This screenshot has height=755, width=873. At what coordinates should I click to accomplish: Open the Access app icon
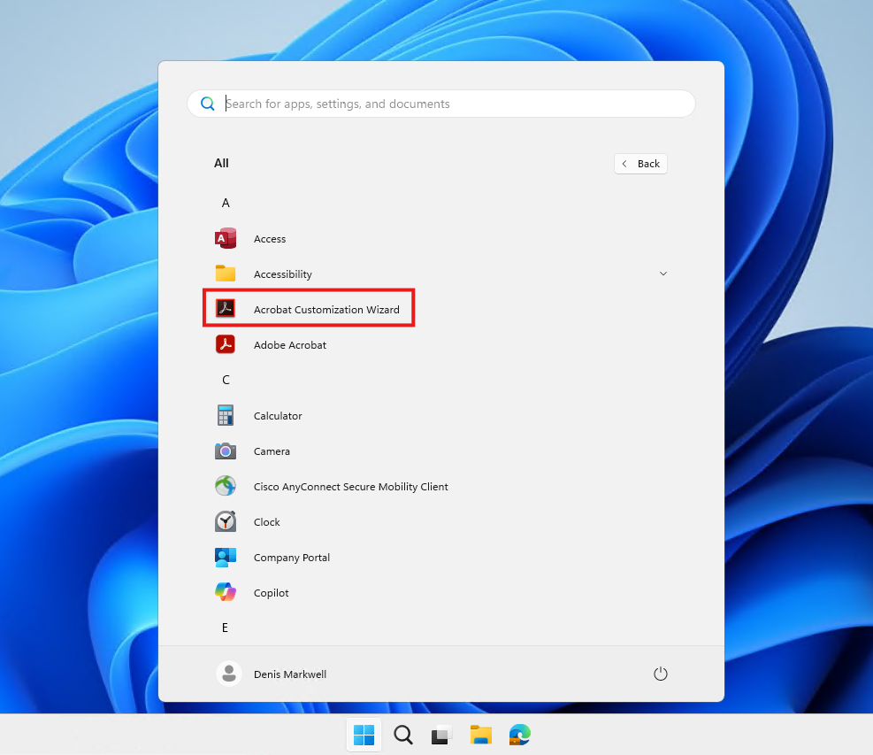tap(226, 239)
